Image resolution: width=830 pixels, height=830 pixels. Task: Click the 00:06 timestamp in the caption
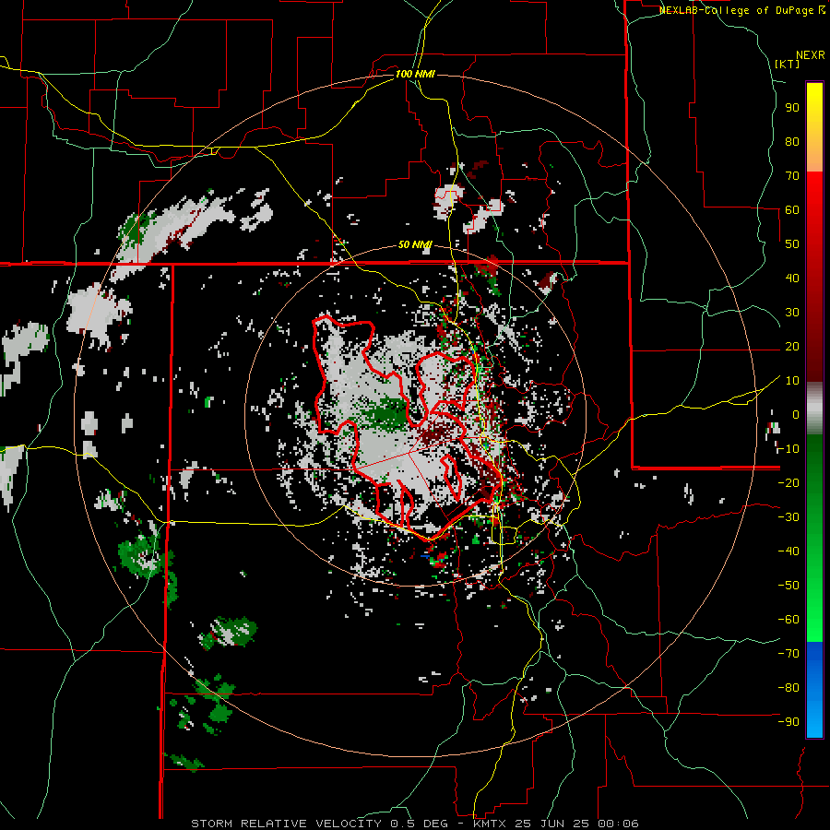click(618, 824)
